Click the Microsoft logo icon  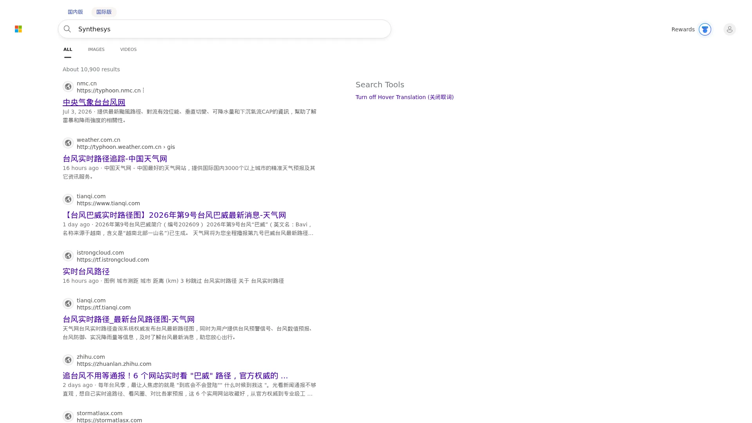click(18, 29)
